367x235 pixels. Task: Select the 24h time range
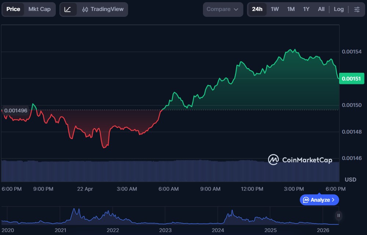pyautogui.click(x=257, y=9)
